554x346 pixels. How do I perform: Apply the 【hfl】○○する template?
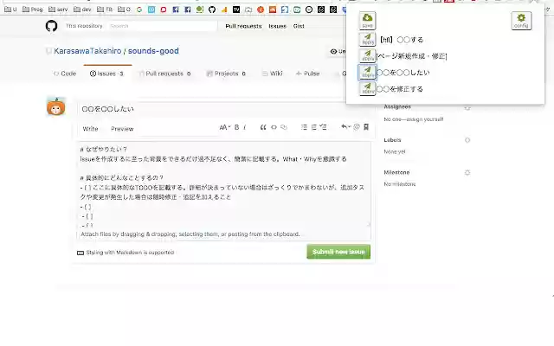(x=367, y=39)
